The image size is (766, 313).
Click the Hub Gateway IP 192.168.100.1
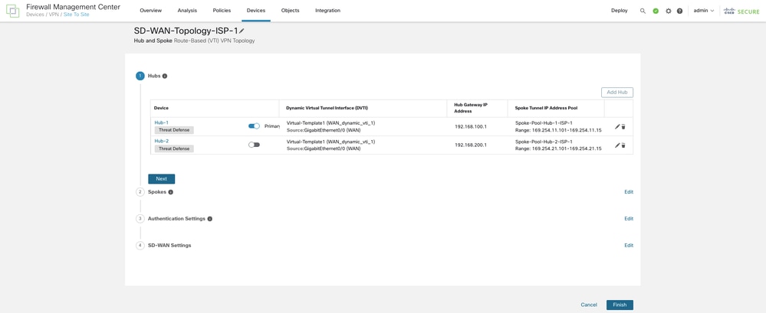(471, 126)
